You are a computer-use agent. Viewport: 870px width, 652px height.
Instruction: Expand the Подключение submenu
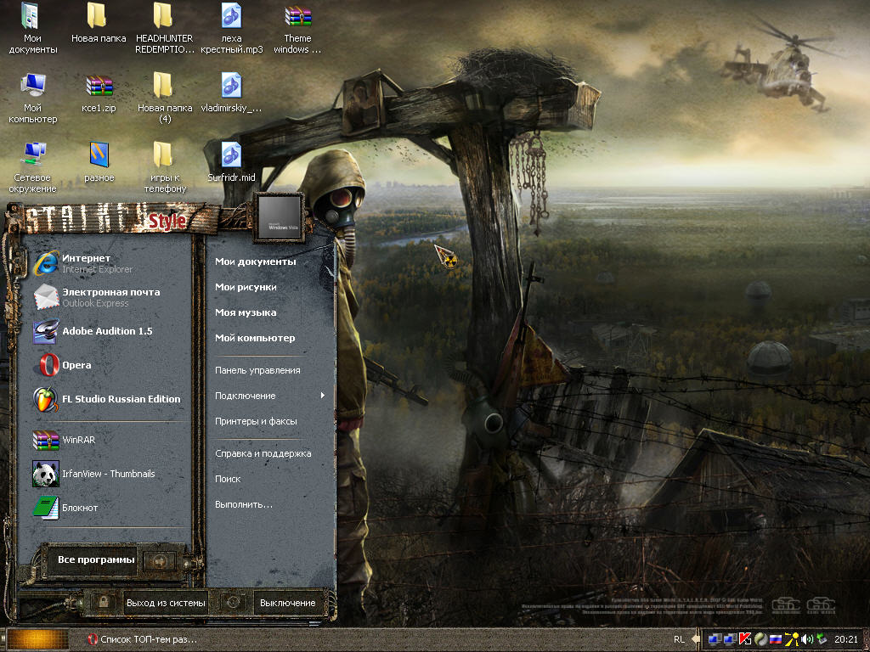pyautogui.click(x=270, y=396)
